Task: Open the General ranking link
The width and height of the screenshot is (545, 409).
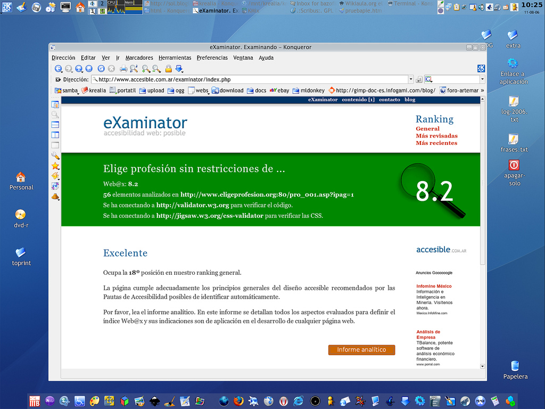Action: click(x=427, y=129)
